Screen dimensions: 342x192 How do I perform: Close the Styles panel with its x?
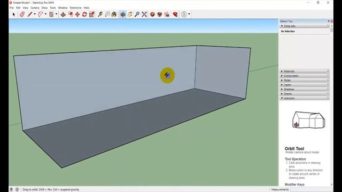pyautogui.click(x=328, y=81)
